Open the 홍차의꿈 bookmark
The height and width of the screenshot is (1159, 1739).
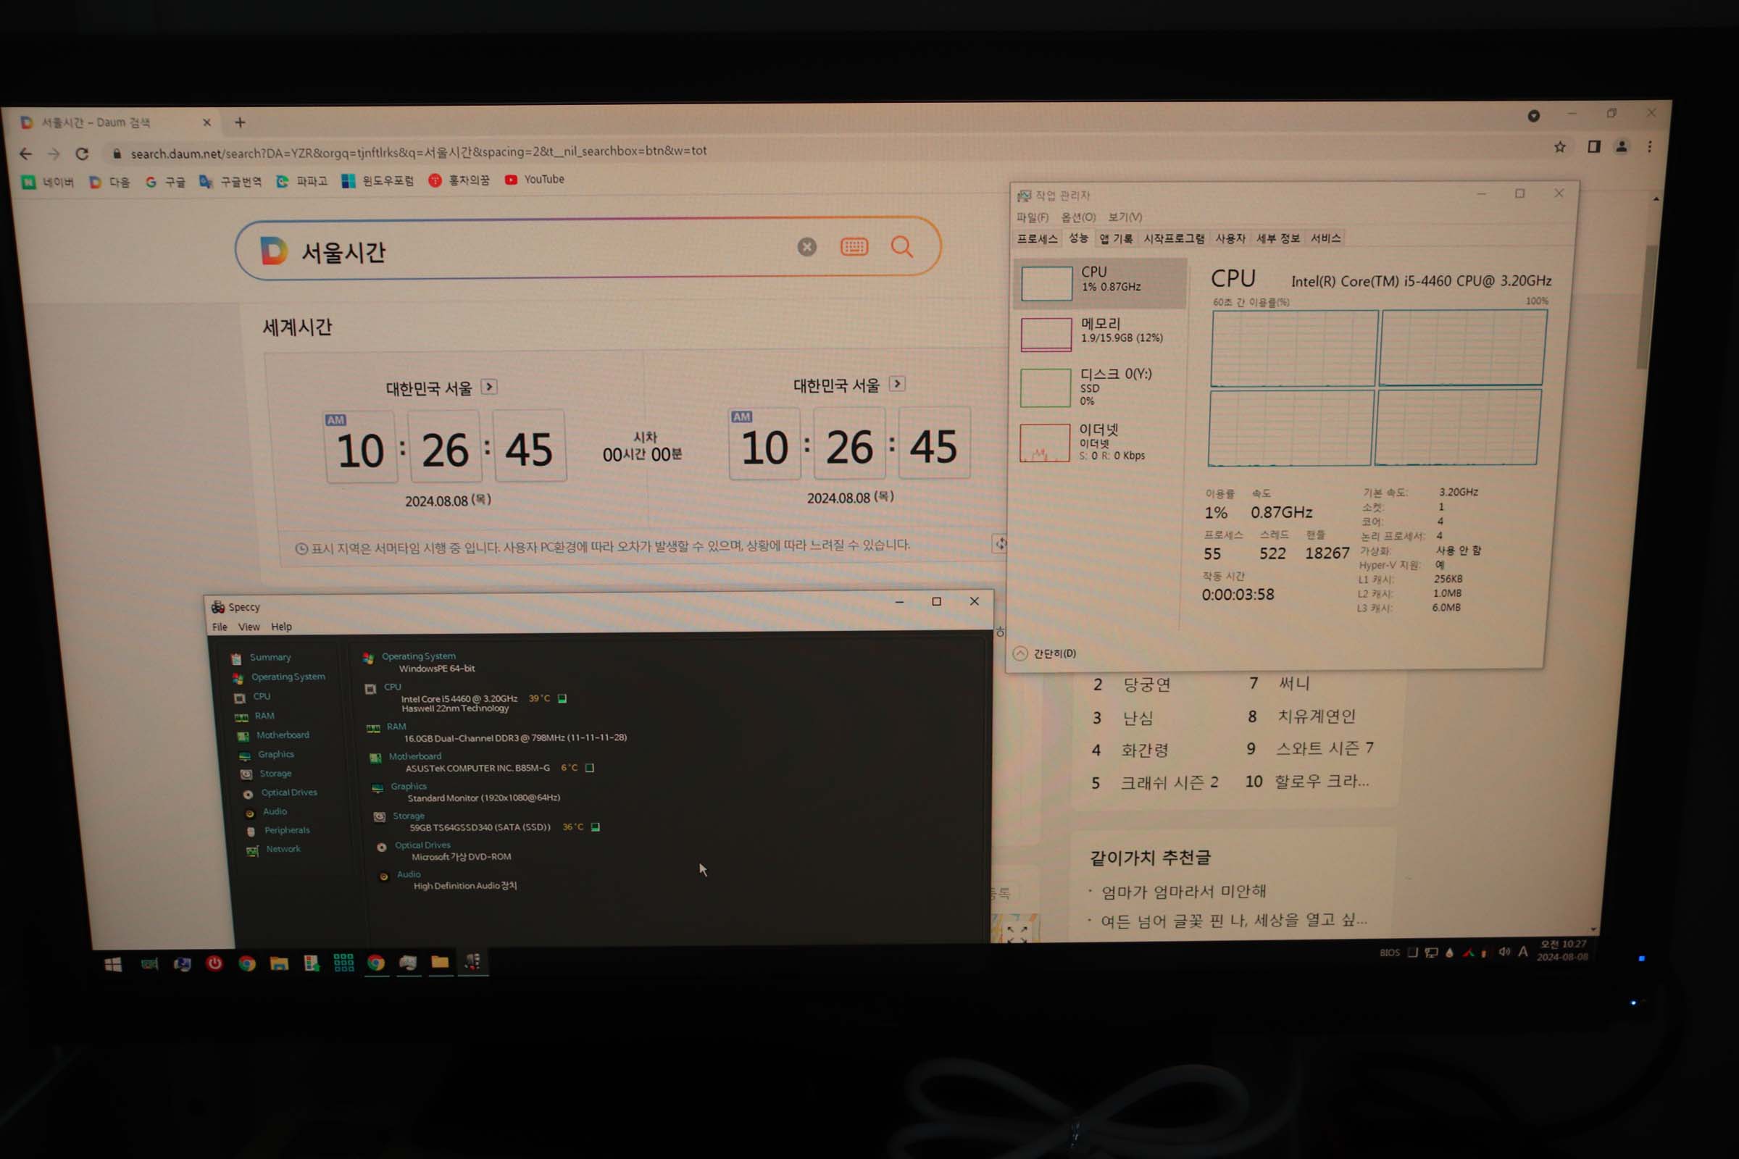point(459,180)
